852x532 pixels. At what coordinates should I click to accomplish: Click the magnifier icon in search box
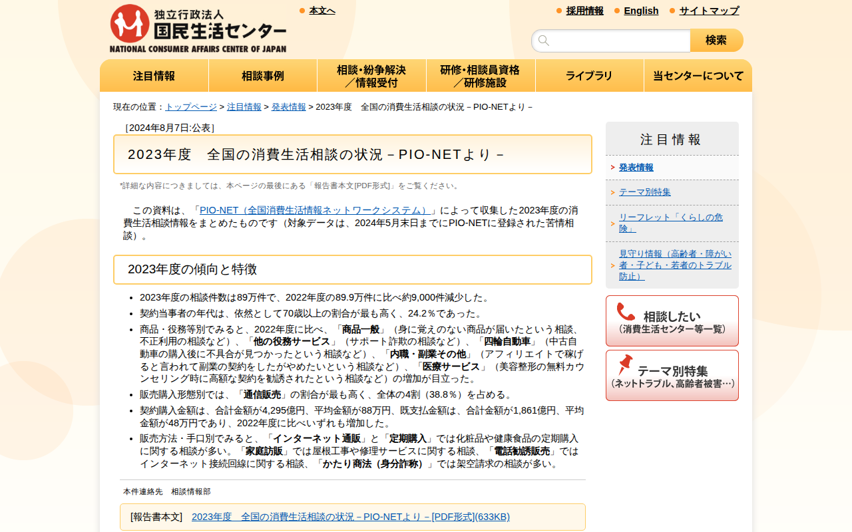tap(544, 41)
